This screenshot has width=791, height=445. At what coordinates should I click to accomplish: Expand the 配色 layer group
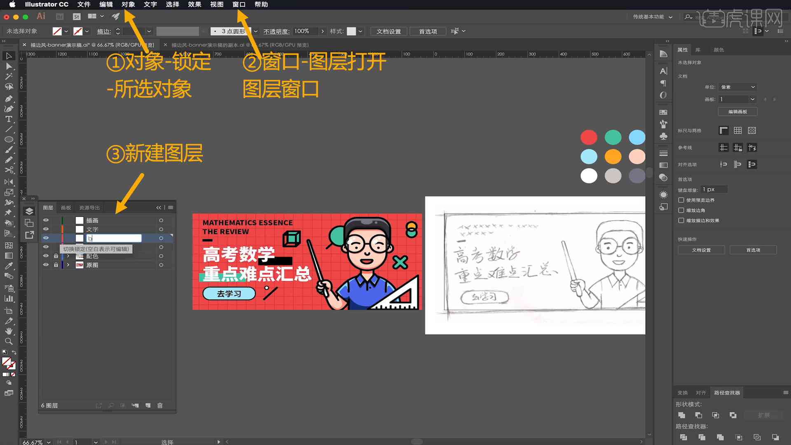67,256
